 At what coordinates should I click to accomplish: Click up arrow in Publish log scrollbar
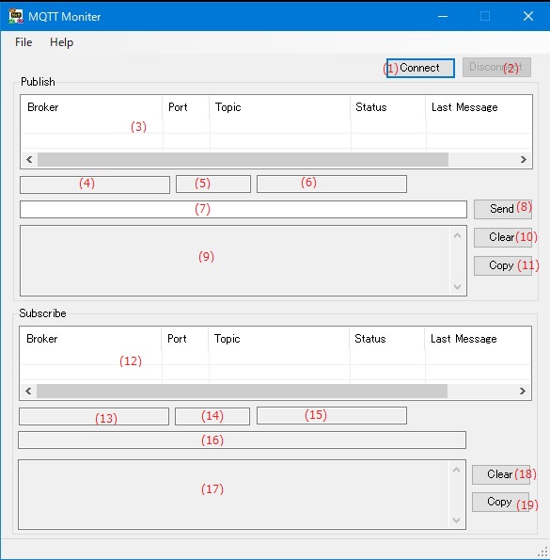[457, 235]
